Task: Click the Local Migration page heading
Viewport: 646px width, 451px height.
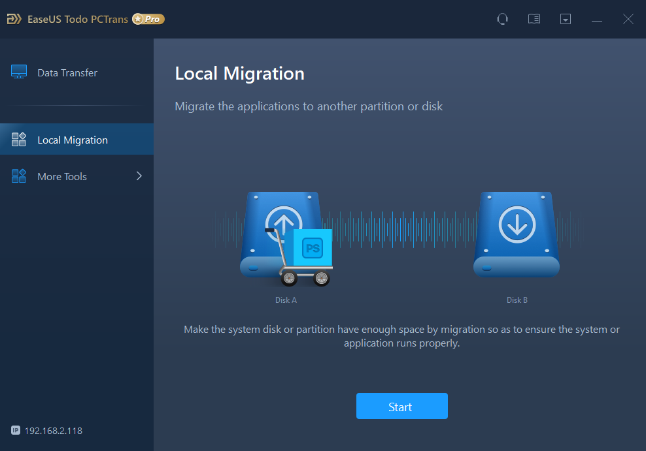Action: click(x=240, y=74)
